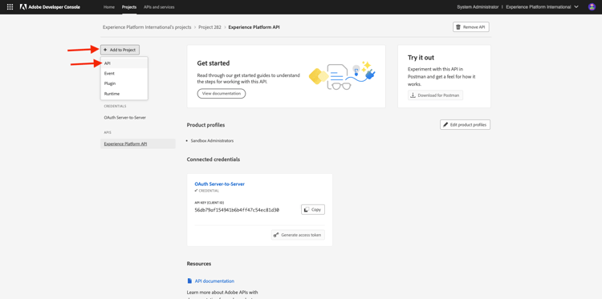Screen dimensions: 602x299
Task: Click the trash icon on Remove API
Action: point(458,27)
